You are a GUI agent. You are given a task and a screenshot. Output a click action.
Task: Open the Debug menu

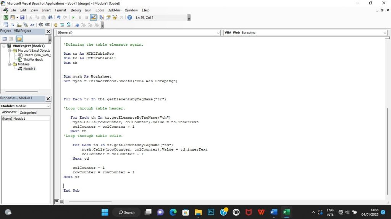pyautogui.click(x=76, y=10)
